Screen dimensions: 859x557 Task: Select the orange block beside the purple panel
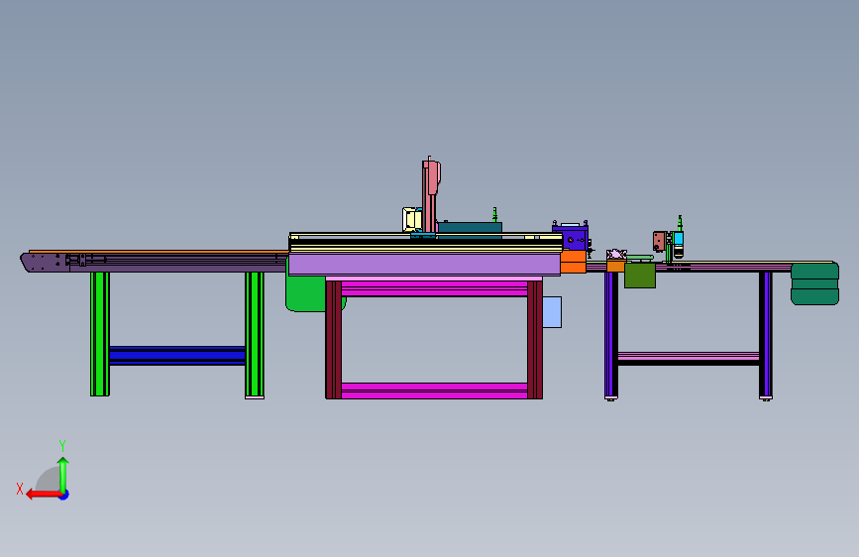(573, 262)
